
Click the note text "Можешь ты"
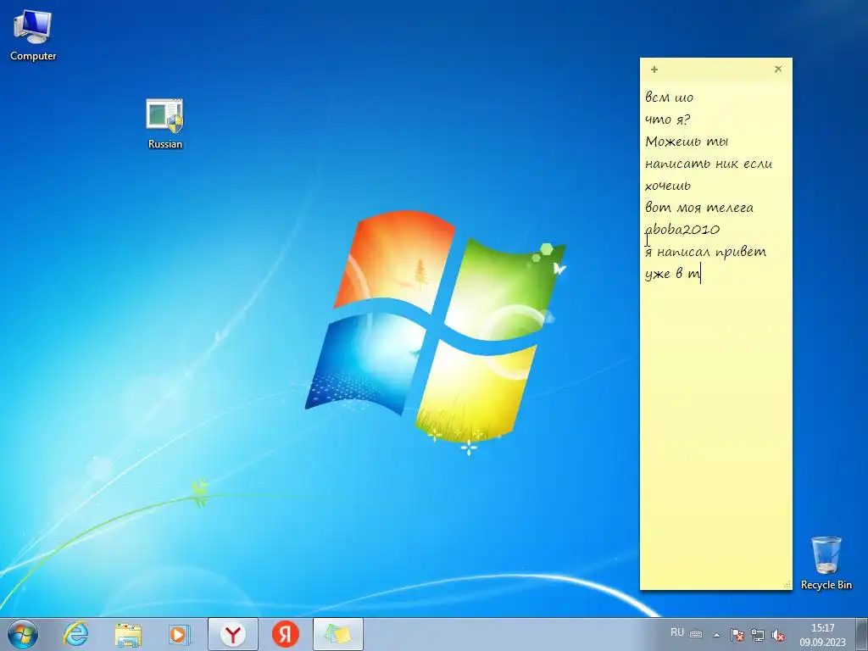point(687,142)
